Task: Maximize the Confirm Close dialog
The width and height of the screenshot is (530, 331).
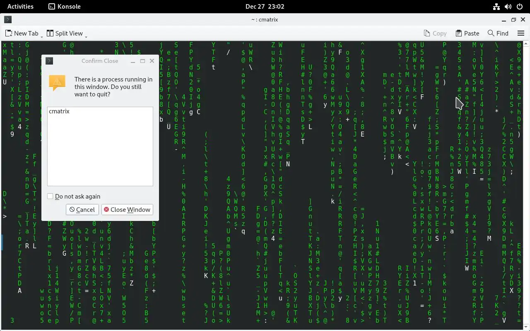Action: [x=142, y=61]
